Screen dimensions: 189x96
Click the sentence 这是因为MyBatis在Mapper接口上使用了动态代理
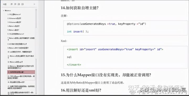point(93,83)
